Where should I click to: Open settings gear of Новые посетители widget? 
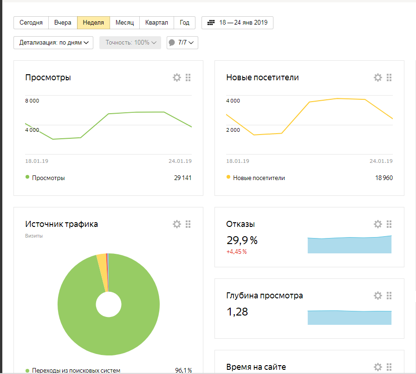click(378, 77)
